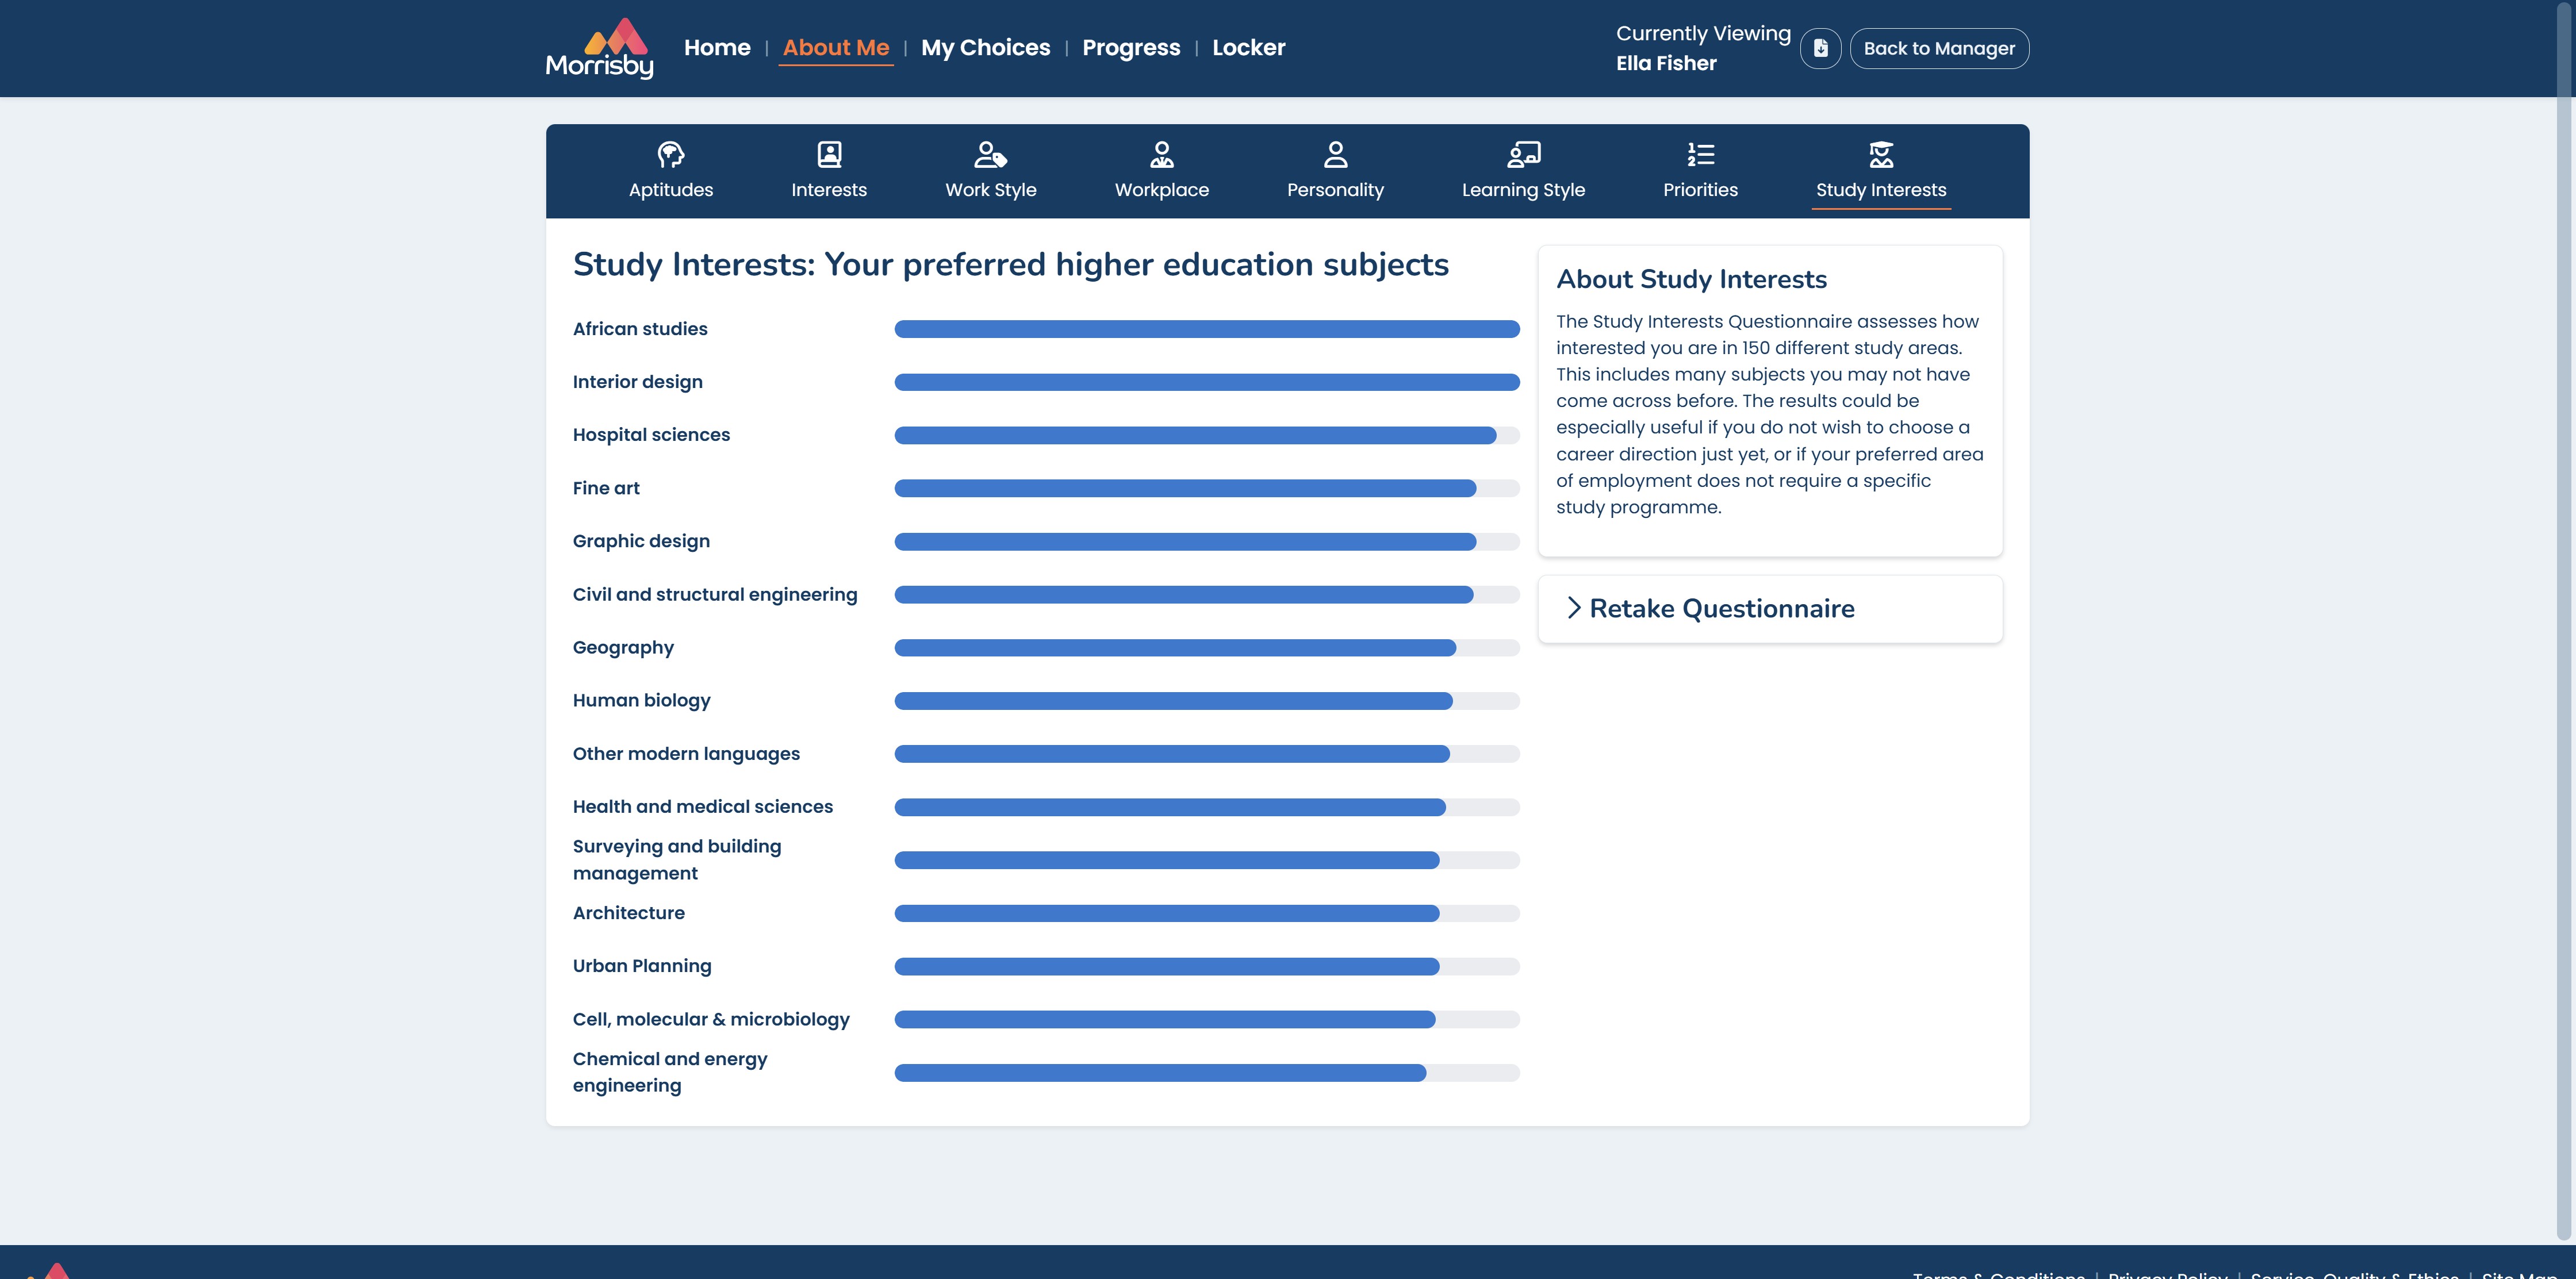Click the download report icon button
This screenshot has height=1279, width=2576.
tap(1820, 48)
